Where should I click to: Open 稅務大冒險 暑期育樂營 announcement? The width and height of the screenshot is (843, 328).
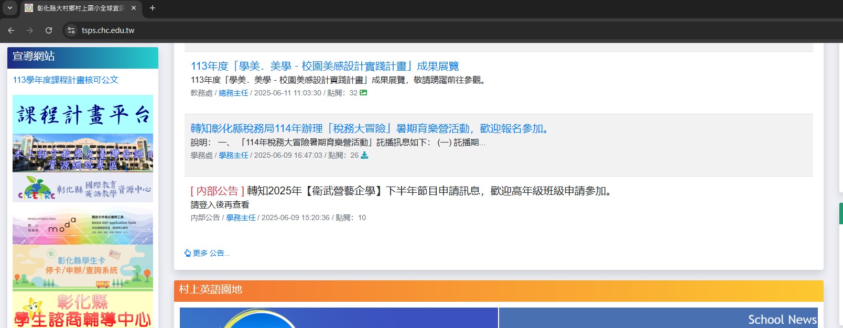pos(369,128)
